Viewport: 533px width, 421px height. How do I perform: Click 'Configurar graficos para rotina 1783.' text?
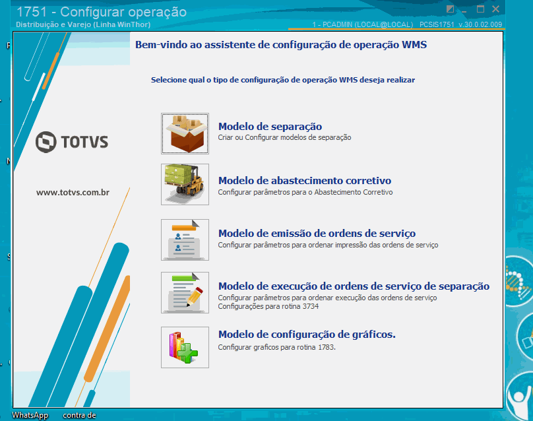click(276, 347)
